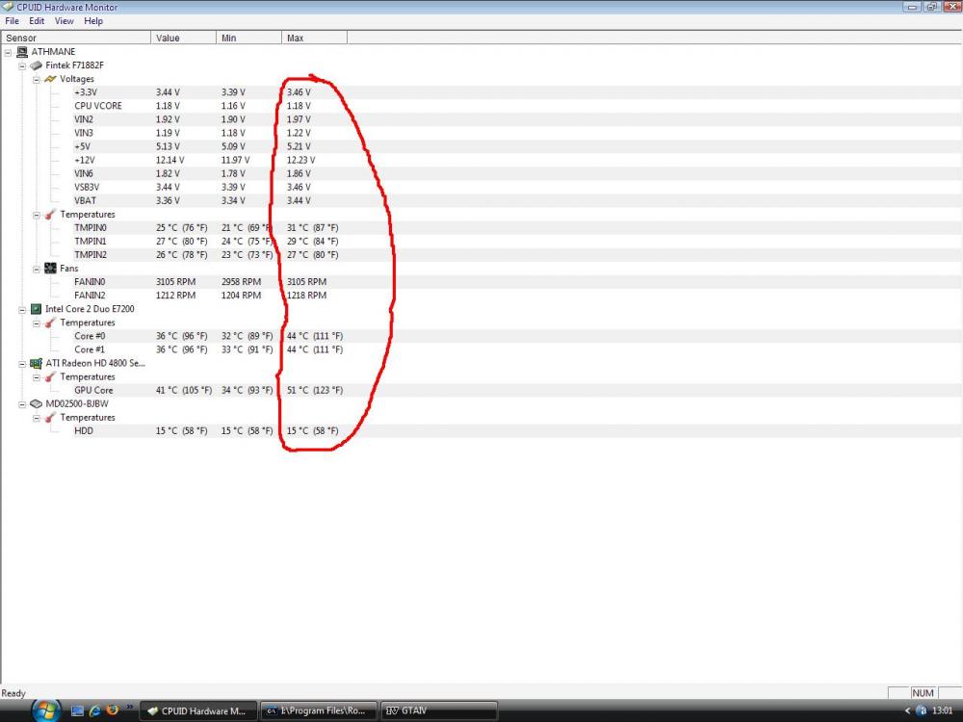The image size is (963, 722).
Task: Collapse the Intel Core 2 Duo E7200 node
Action: (22, 309)
